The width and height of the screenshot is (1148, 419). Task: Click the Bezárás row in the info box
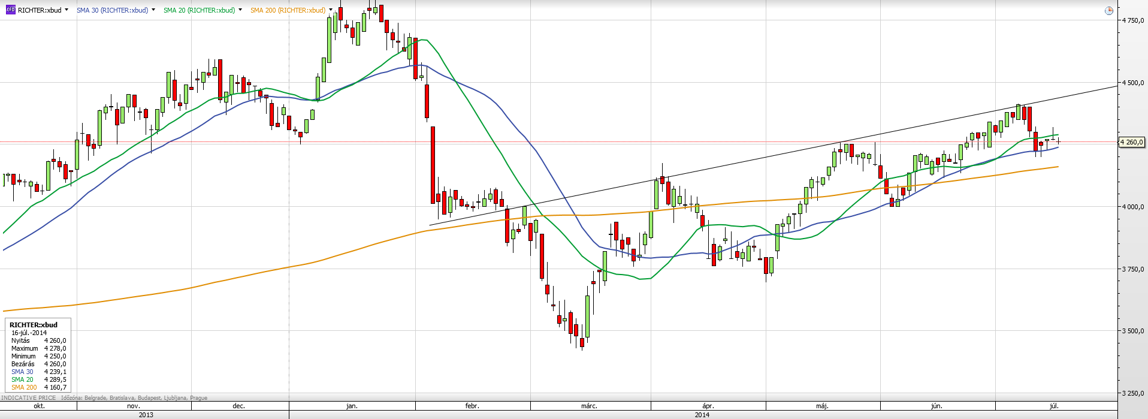click(39, 364)
